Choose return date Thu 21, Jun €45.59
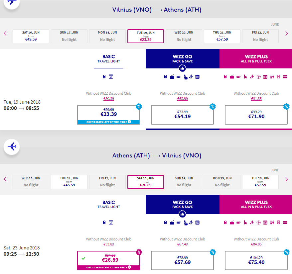 (x=69, y=182)
